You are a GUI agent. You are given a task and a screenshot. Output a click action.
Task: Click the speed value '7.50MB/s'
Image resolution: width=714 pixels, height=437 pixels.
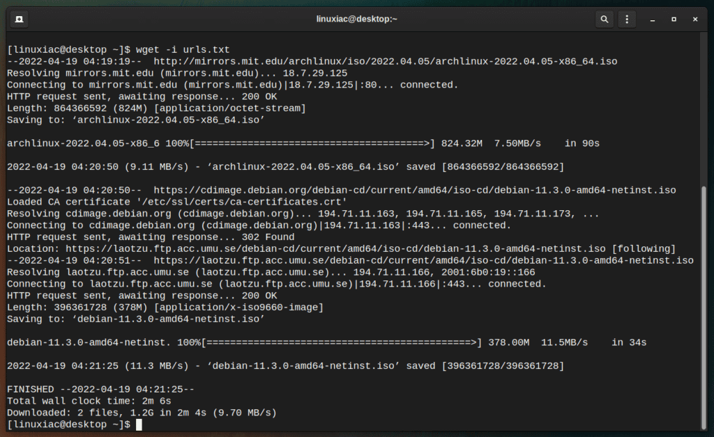(518, 143)
